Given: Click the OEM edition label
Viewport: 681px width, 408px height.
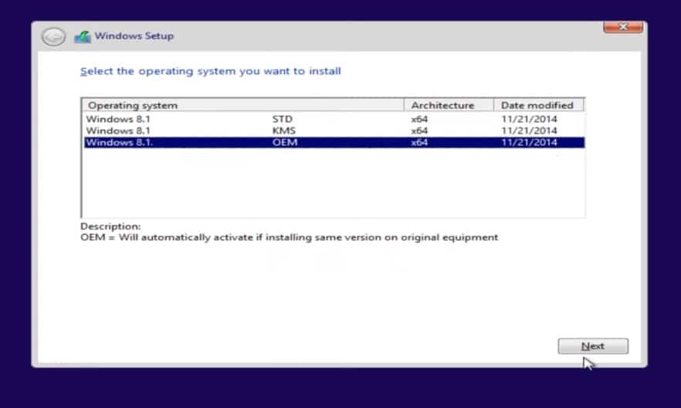Looking at the screenshot, I should tap(285, 142).
